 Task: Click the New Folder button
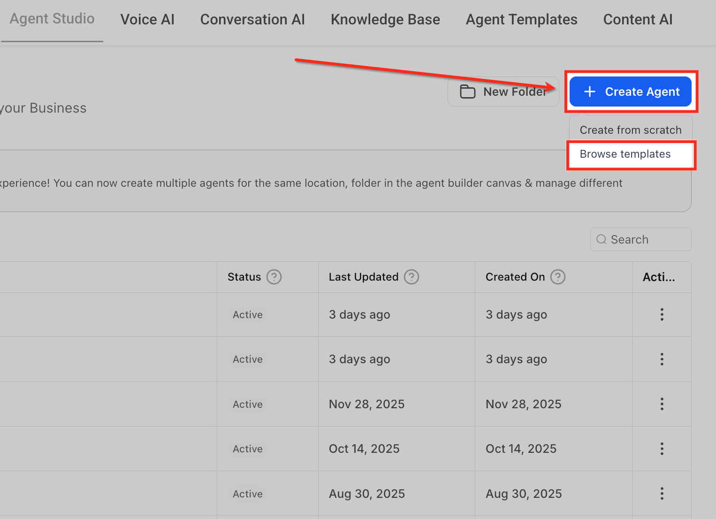click(x=503, y=92)
